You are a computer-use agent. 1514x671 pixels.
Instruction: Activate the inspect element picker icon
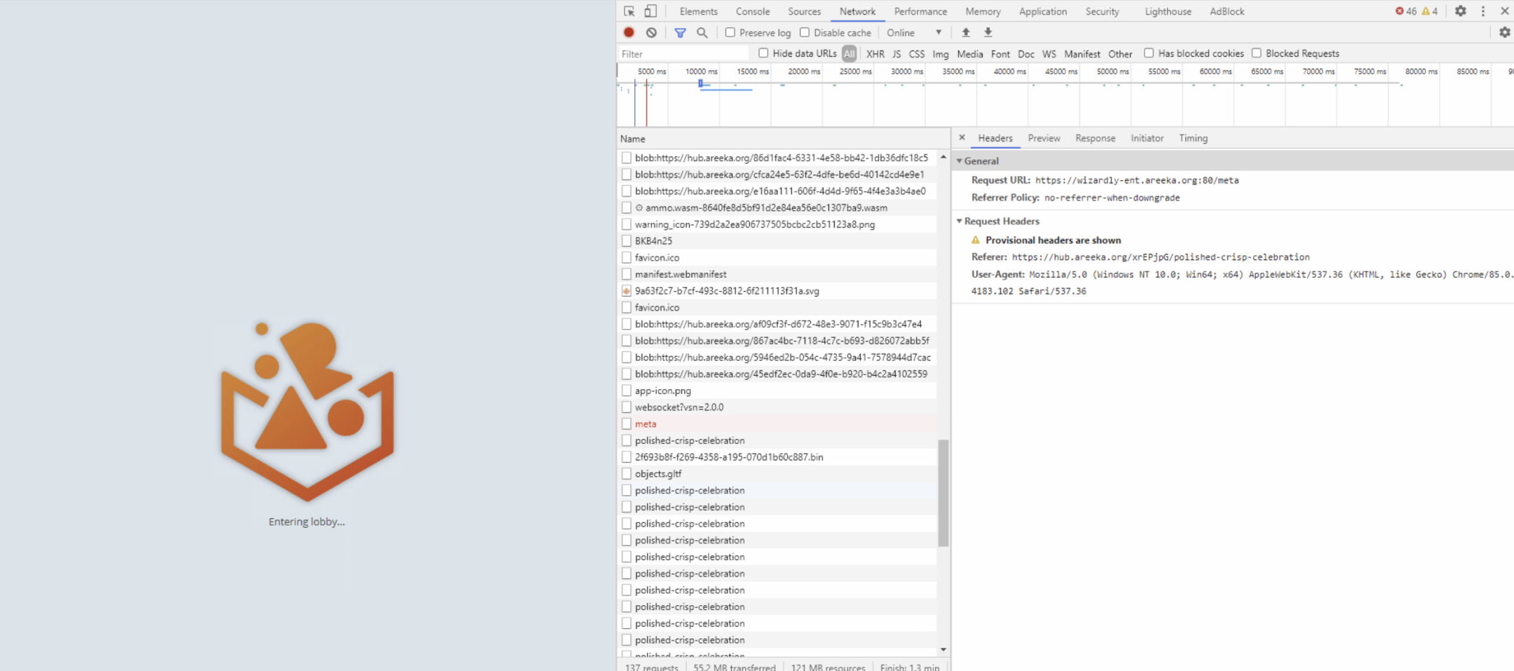pos(629,11)
